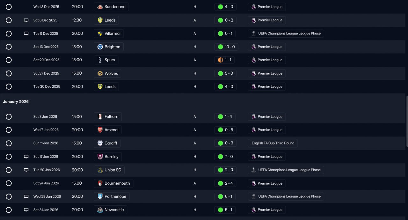Click the Premier League logo on Fulham row
This screenshot has height=220, width=408.
pyautogui.click(x=254, y=117)
